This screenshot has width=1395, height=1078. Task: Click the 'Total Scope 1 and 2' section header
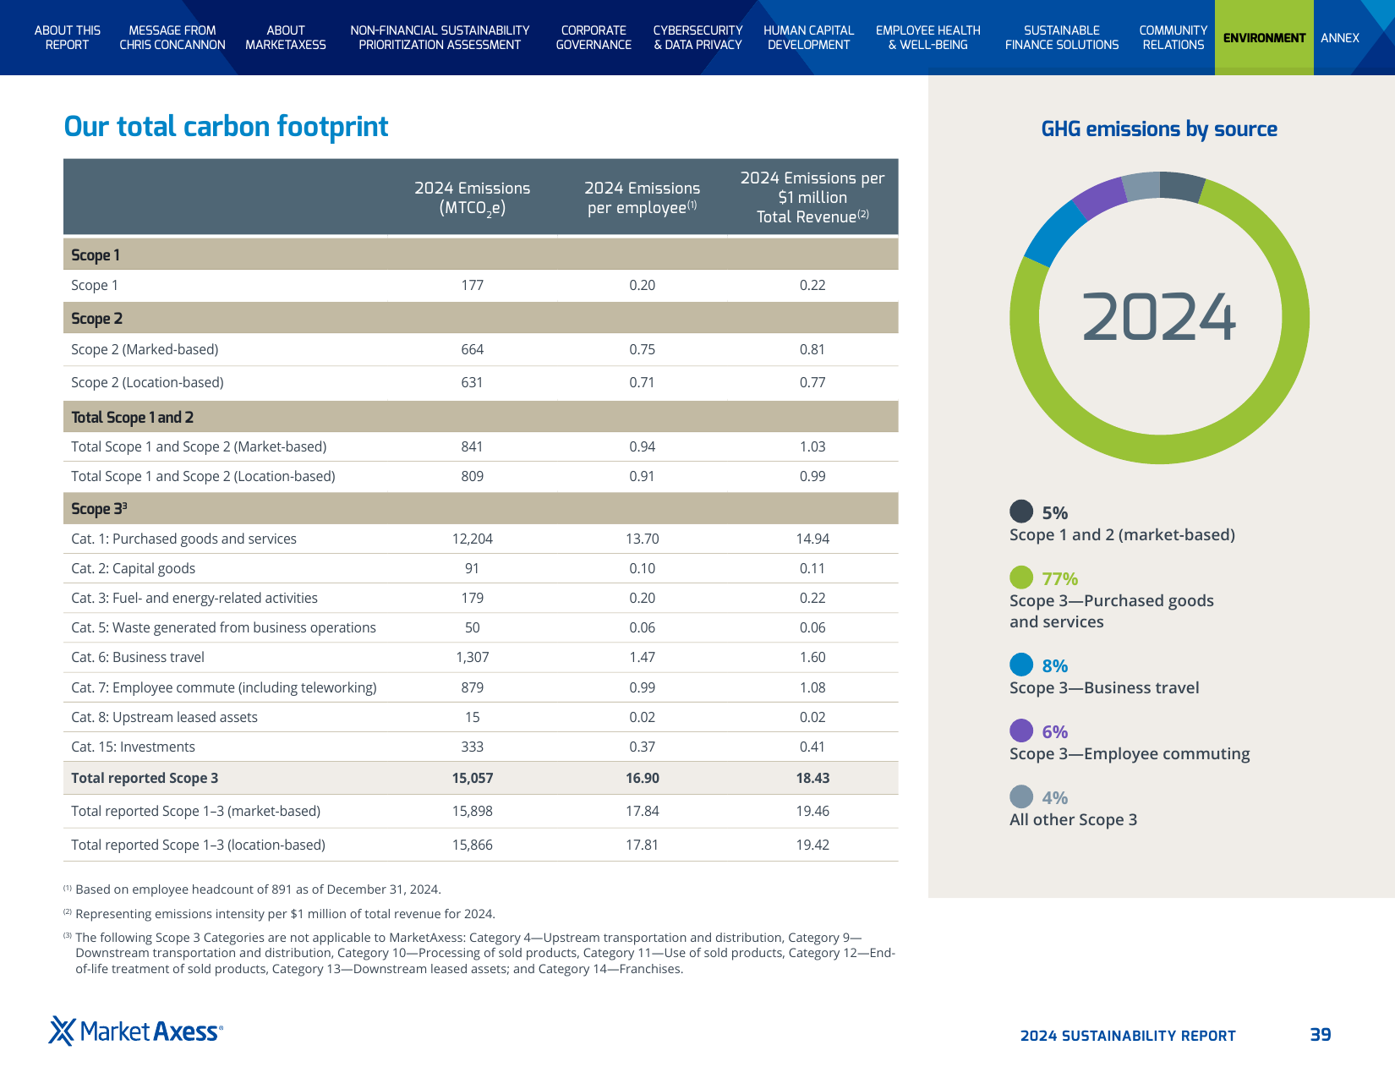pyautogui.click(x=480, y=417)
